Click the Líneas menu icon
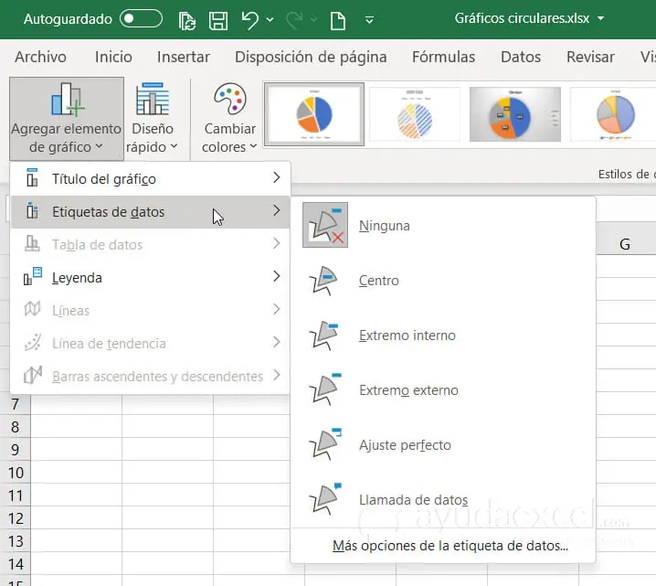The height and width of the screenshot is (586, 656). 32,309
